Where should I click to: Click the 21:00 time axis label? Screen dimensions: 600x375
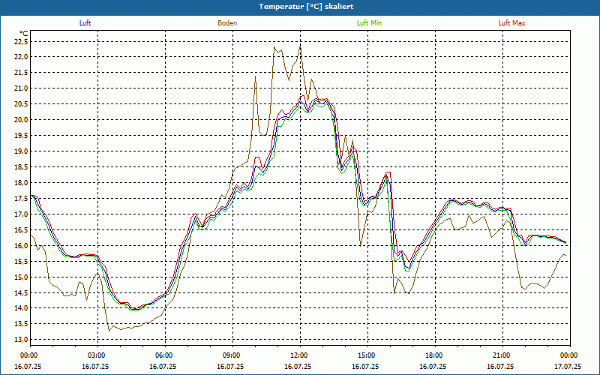502,355
